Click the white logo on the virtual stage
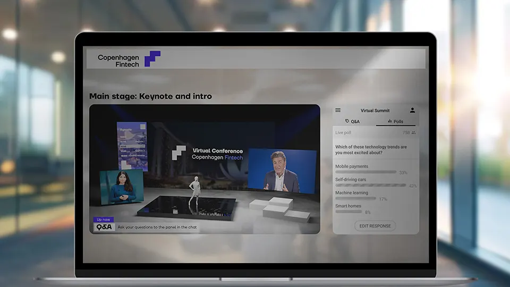This screenshot has height=287, width=510. pos(179,153)
